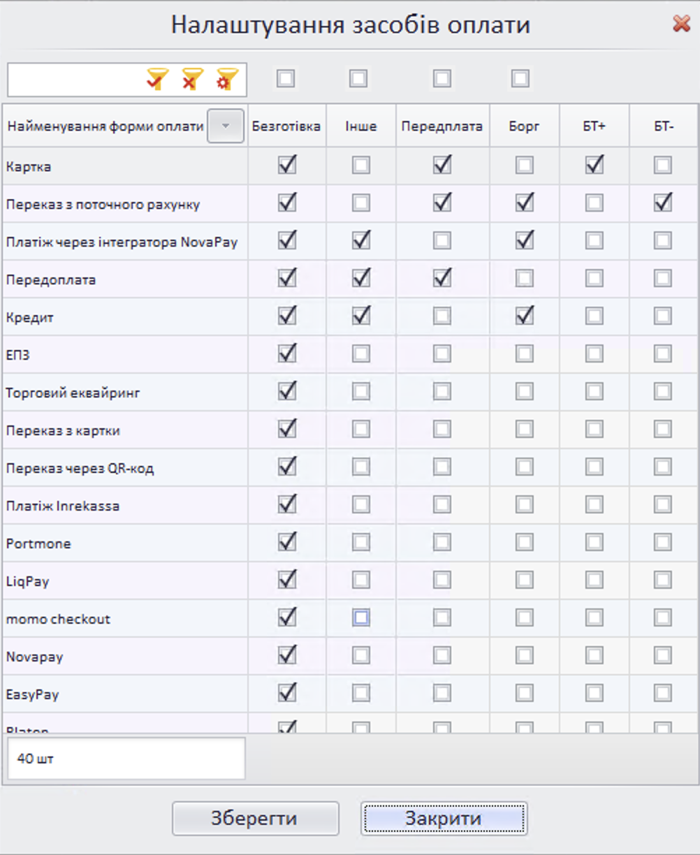Close the payment settings dialog with X

coord(681,24)
